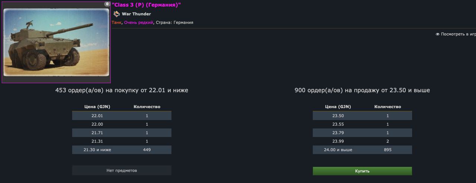The image size is (476, 183).
Task: Click the Цена (GJN) header in sell table
Action: point(338,107)
